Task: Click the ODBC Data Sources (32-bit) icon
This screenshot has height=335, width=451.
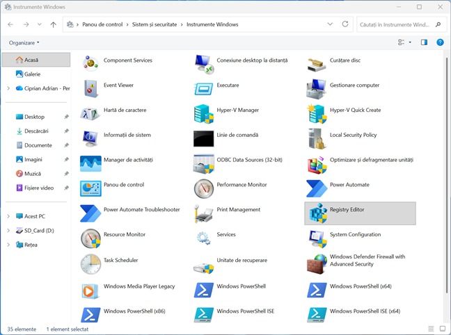Action: pos(204,163)
